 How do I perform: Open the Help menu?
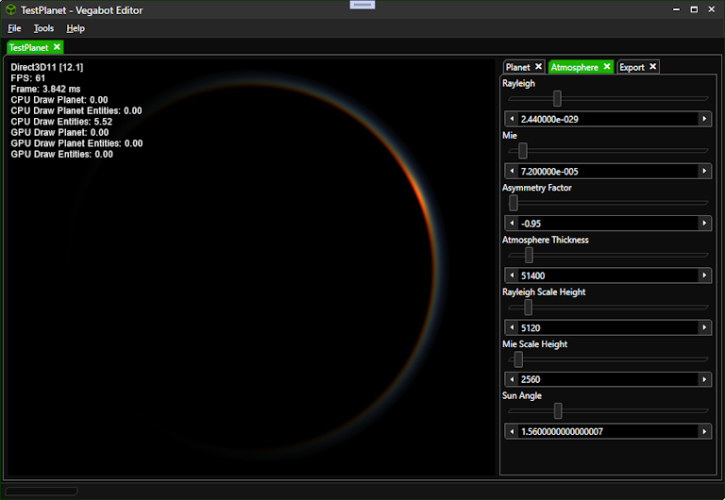click(x=76, y=28)
